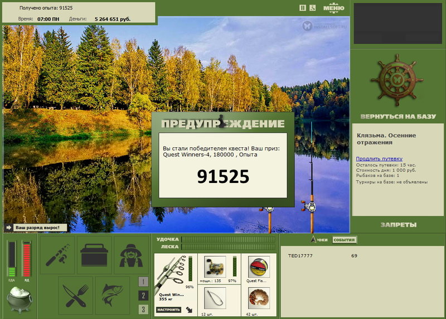Click Турниры на базе: не объявлены text
446x319 pixels.
click(392, 182)
